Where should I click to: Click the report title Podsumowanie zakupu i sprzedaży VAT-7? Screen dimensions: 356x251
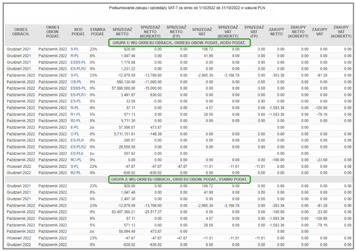(187, 8)
